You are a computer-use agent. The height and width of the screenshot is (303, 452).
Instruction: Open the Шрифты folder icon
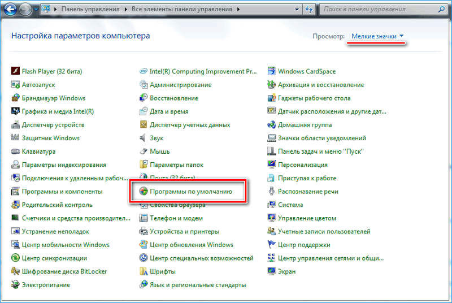[144, 271]
